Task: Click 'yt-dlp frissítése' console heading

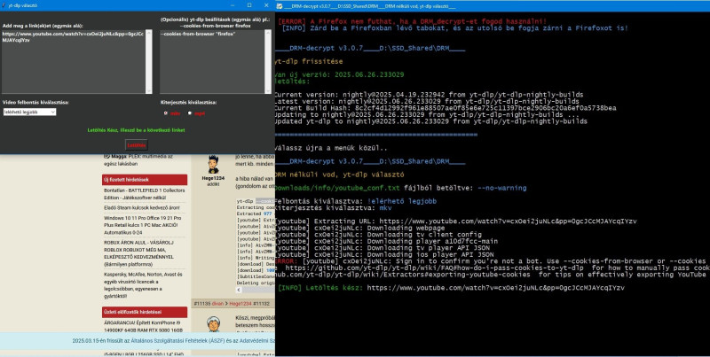Action: tap(308, 61)
